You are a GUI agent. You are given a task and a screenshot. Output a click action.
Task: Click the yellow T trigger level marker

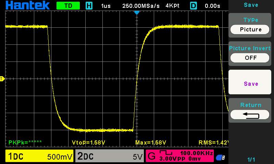tap(2, 79)
